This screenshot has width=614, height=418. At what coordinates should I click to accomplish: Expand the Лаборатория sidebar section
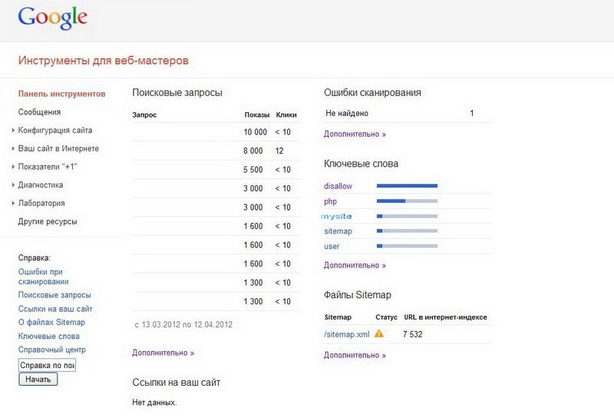coord(41,204)
